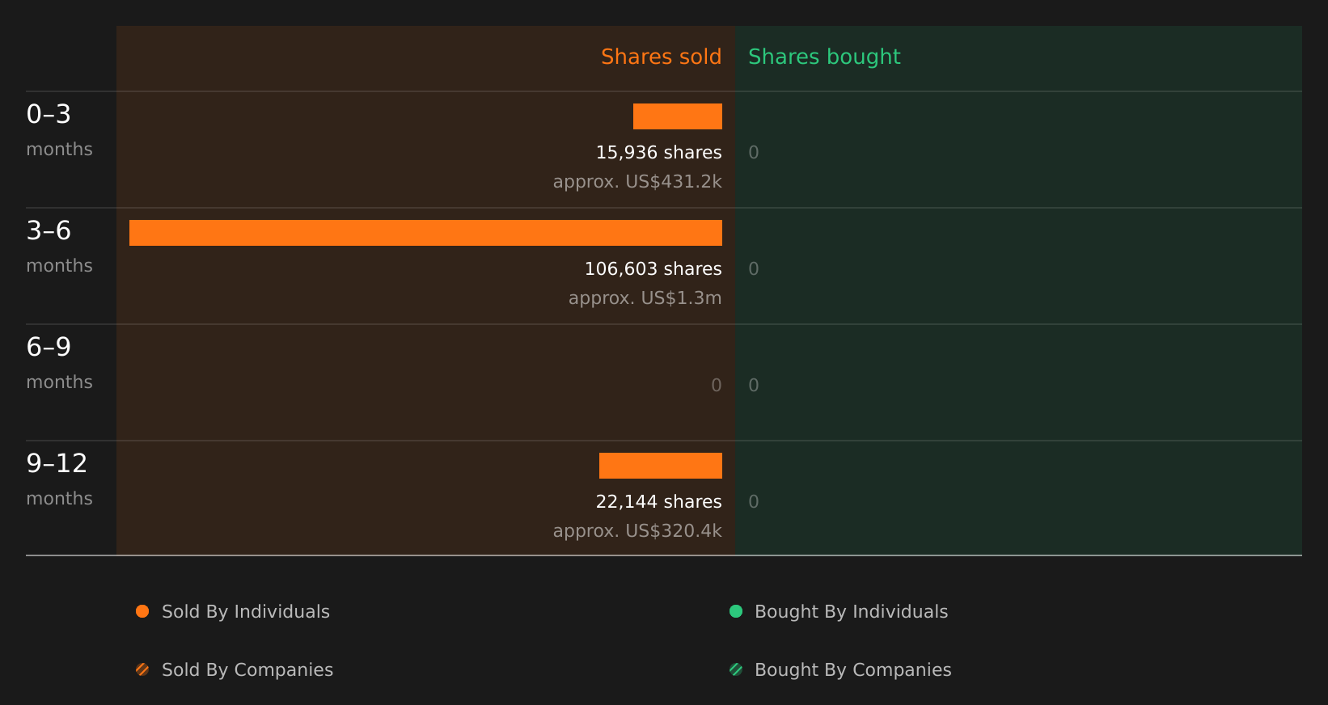
Task: Click the green Bought By Individuals legend dot
Action: click(x=736, y=611)
